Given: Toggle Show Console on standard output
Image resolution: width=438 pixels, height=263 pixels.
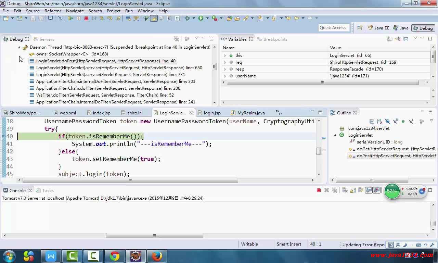Looking at the screenshot, I should pyautogui.click(x=369, y=190).
